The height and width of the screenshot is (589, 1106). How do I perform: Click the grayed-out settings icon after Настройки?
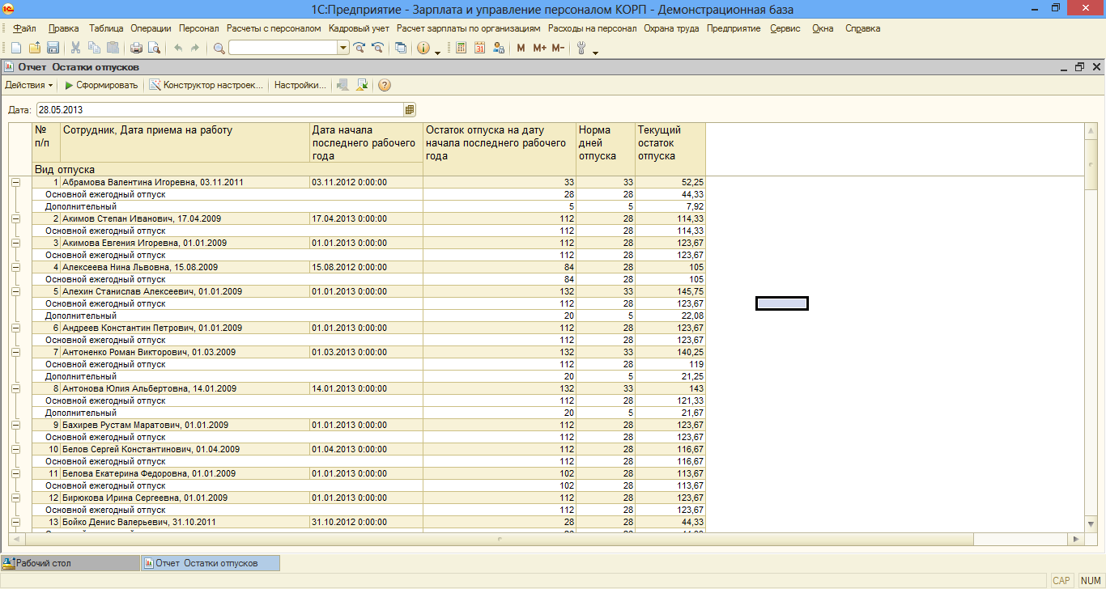click(x=343, y=85)
